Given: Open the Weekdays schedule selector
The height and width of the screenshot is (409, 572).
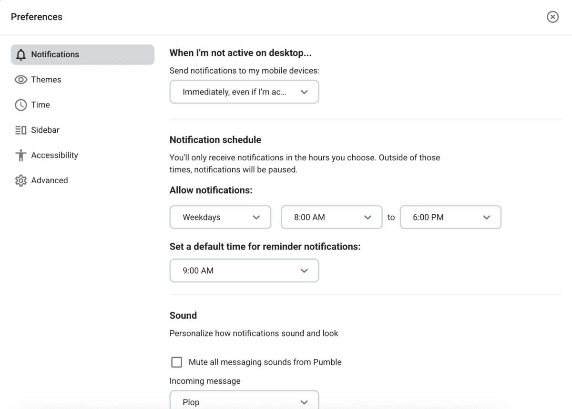Looking at the screenshot, I should coord(220,217).
